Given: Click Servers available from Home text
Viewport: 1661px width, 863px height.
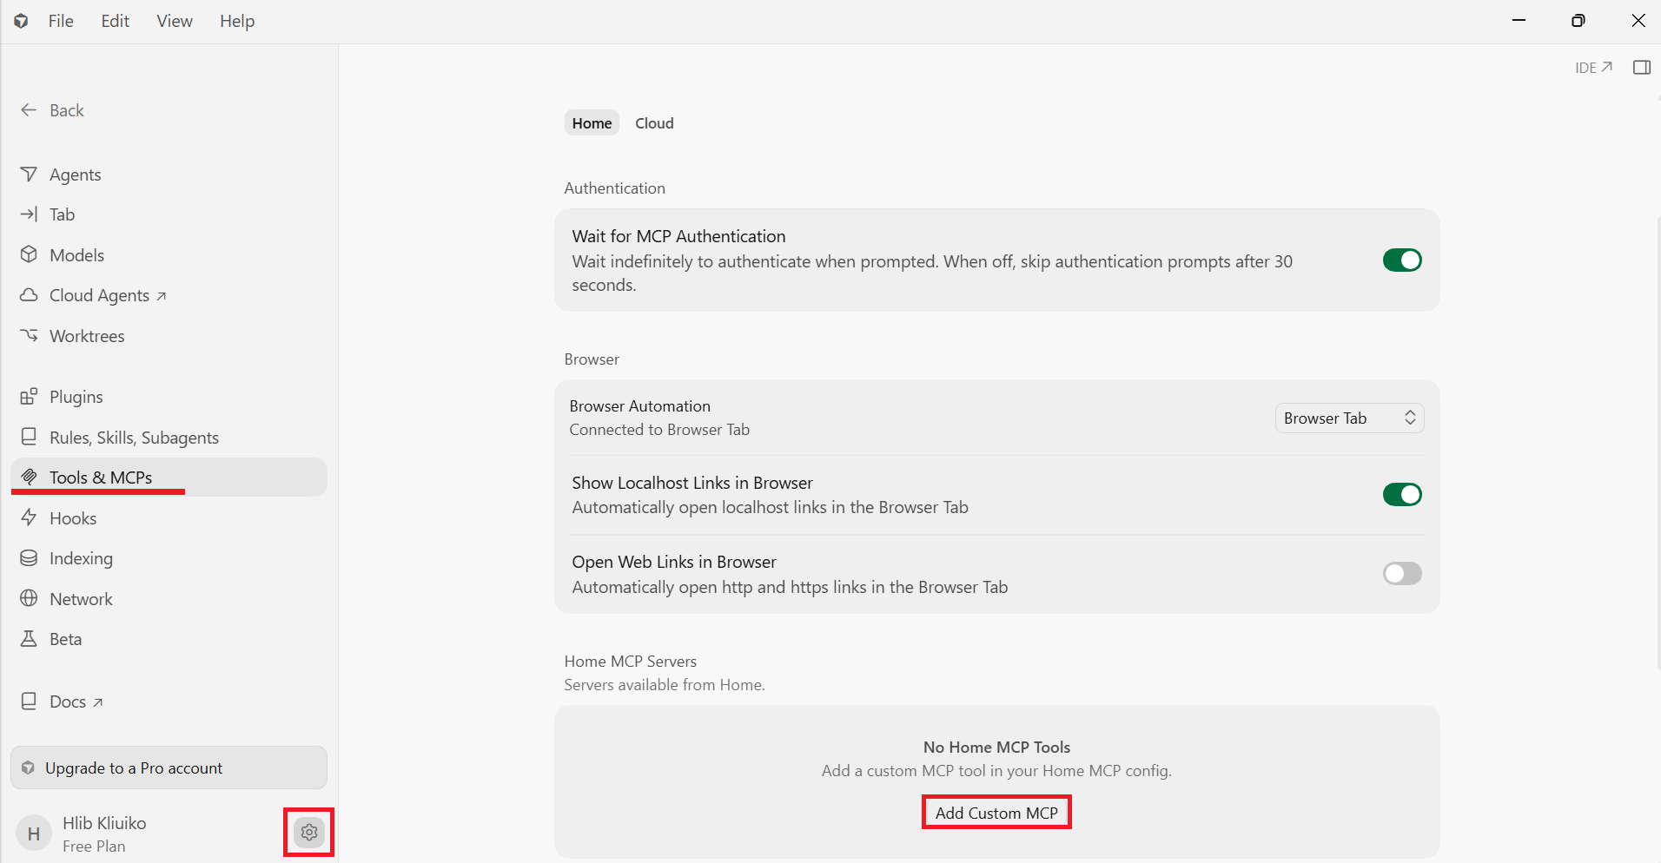Looking at the screenshot, I should coord(665,685).
